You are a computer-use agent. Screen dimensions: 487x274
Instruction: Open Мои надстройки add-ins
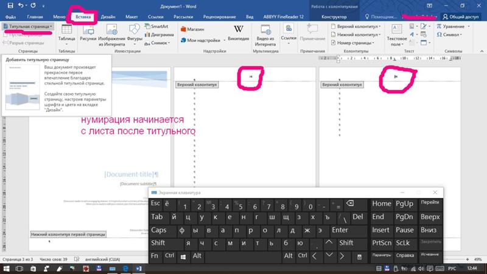point(203,40)
